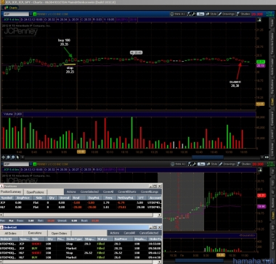This screenshot has width=276, height=264.
Task: Open the Studies flask button in top chart
Action: coord(243,14)
